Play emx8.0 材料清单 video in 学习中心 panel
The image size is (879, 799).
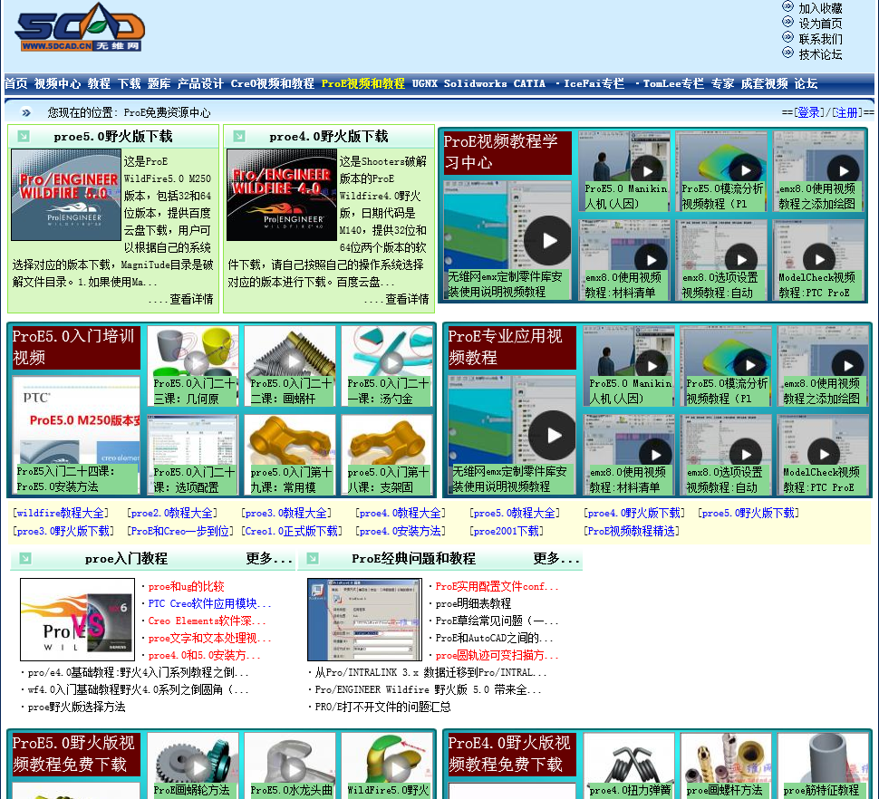coord(651,260)
